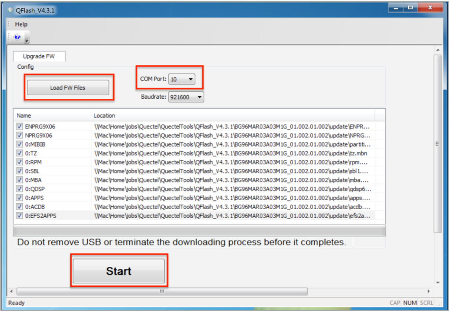This screenshot has height=312, width=450.
Task: Toggle the 0:MIBIB checkbox
Action: [19, 144]
